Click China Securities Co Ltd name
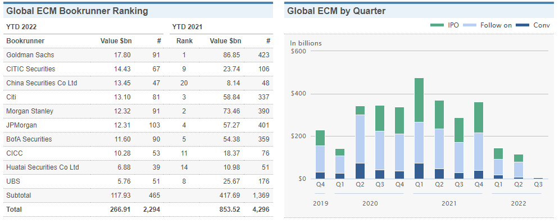 [x=42, y=83]
